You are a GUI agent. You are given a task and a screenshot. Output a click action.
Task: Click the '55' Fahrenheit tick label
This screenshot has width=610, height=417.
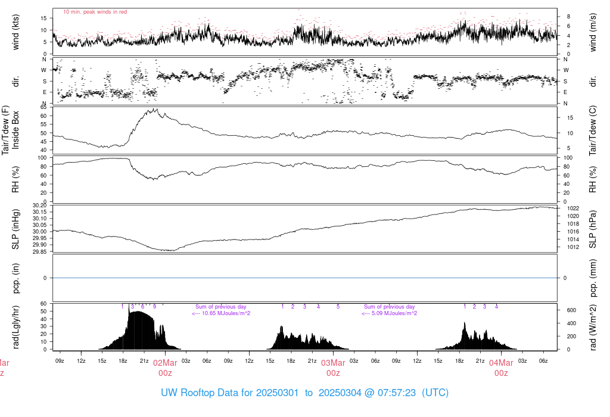pyautogui.click(x=43, y=125)
